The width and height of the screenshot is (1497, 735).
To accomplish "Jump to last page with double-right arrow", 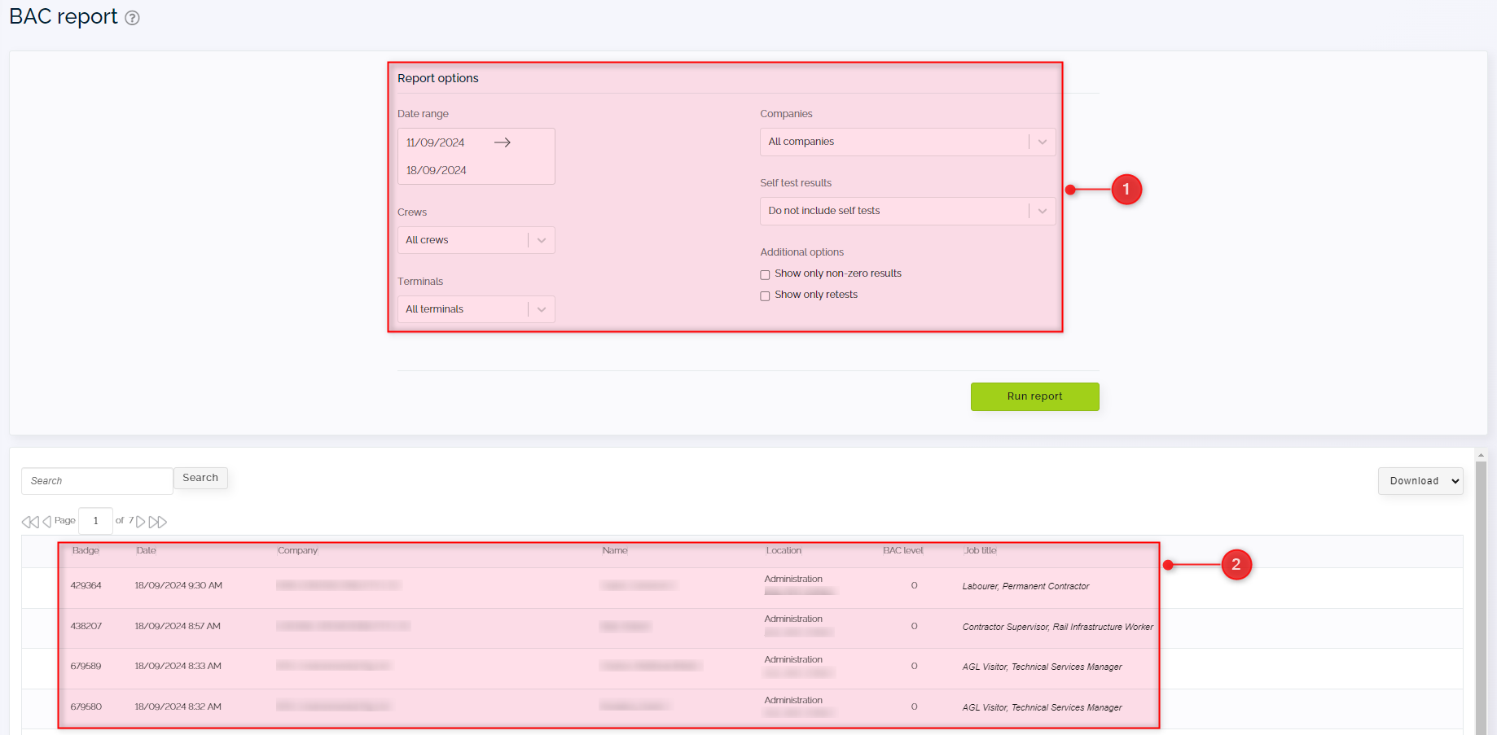I will 158,521.
